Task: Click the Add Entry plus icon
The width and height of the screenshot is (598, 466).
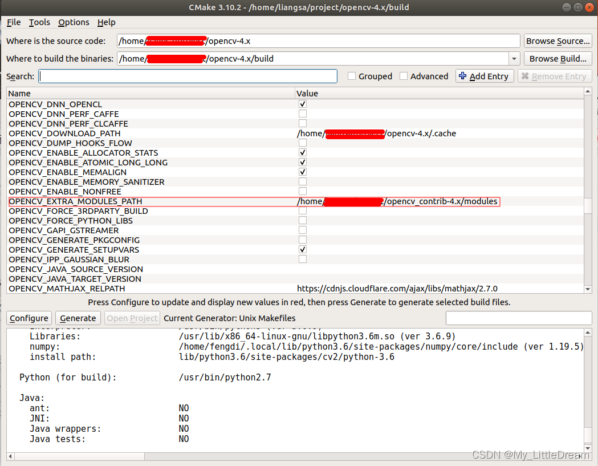Action: 463,76
